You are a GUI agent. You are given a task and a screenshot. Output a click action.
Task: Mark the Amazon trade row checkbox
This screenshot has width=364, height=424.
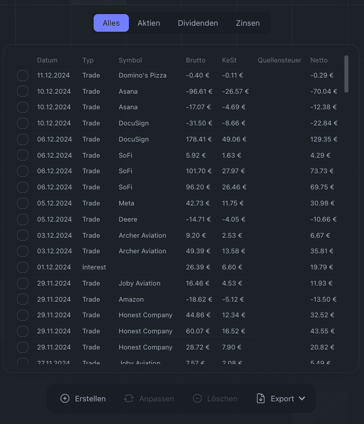click(23, 299)
